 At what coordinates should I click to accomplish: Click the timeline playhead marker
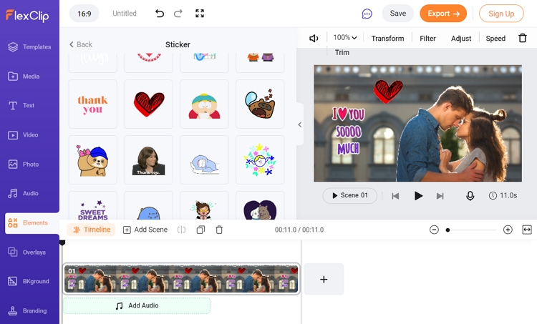(62, 243)
